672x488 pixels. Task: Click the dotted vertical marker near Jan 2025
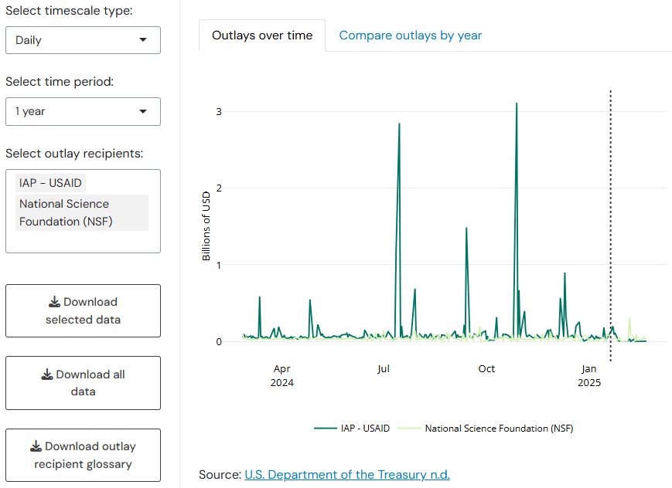[611, 232]
